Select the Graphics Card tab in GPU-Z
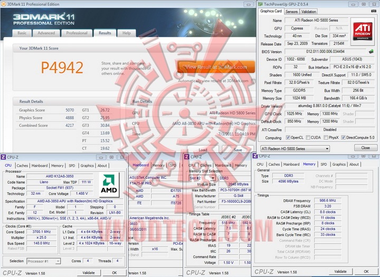 tap(271, 11)
